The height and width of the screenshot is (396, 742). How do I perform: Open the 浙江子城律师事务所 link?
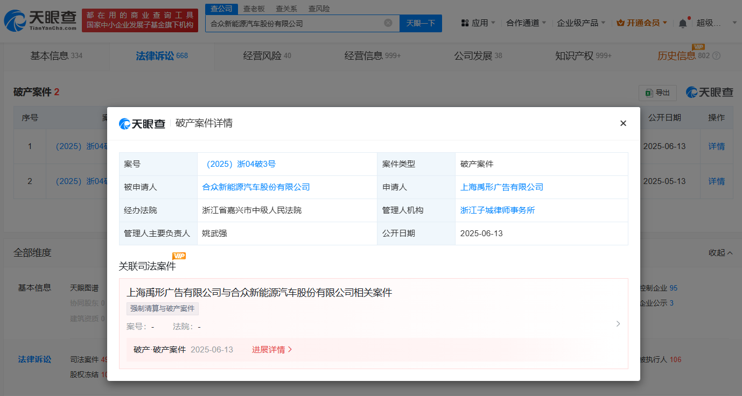(x=498, y=210)
